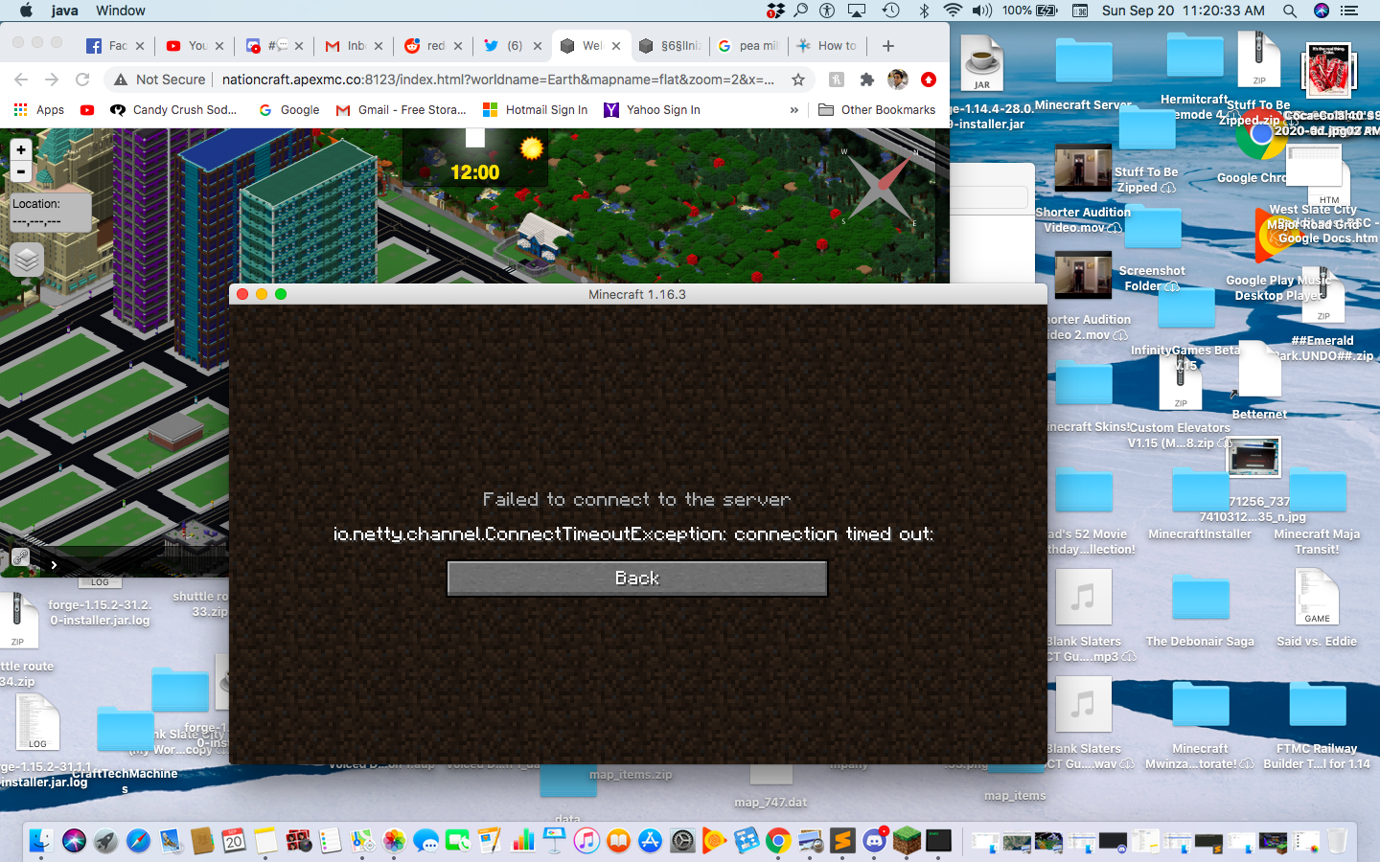This screenshot has height=862, width=1380.
Task: Click the Wi-Fi status icon
Action: (x=953, y=11)
